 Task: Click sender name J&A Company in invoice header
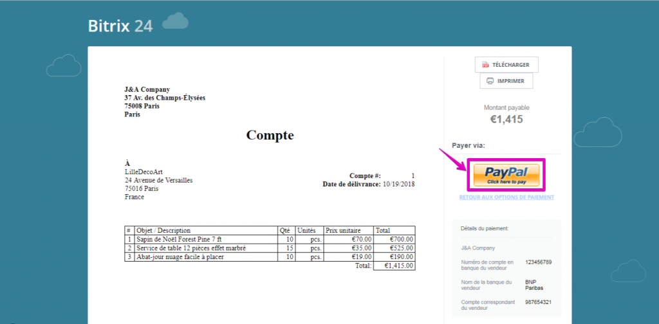click(147, 89)
